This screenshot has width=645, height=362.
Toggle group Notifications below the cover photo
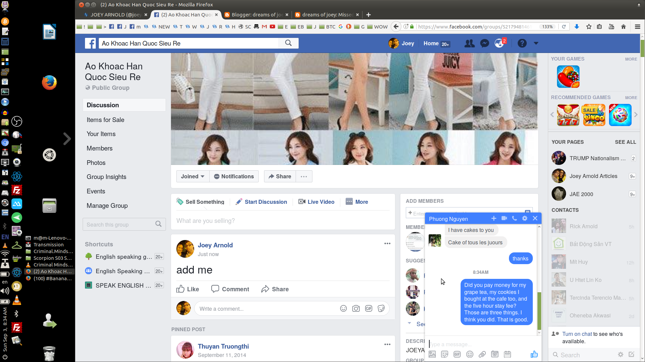234,176
